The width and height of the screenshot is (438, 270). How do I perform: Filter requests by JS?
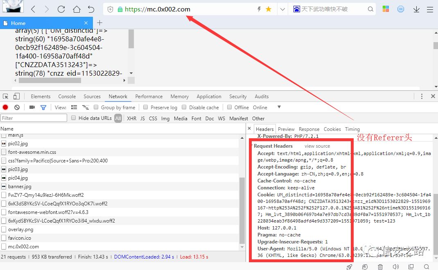click(142, 118)
